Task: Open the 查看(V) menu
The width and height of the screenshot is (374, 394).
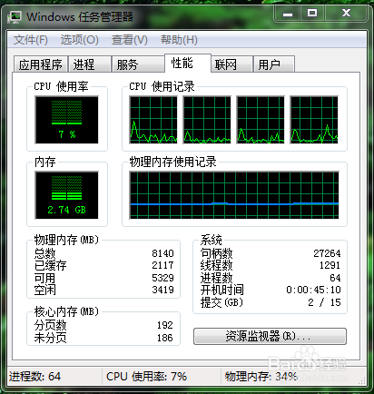Action: (130, 40)
